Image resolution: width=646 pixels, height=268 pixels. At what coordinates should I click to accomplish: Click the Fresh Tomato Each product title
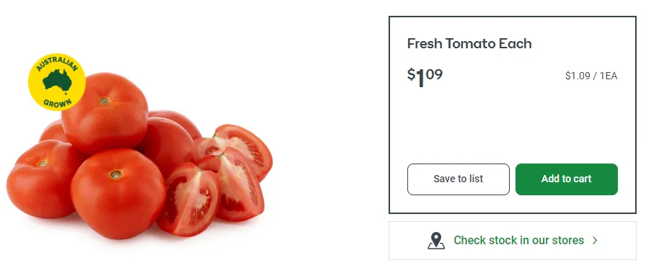[x=469, y=44]
